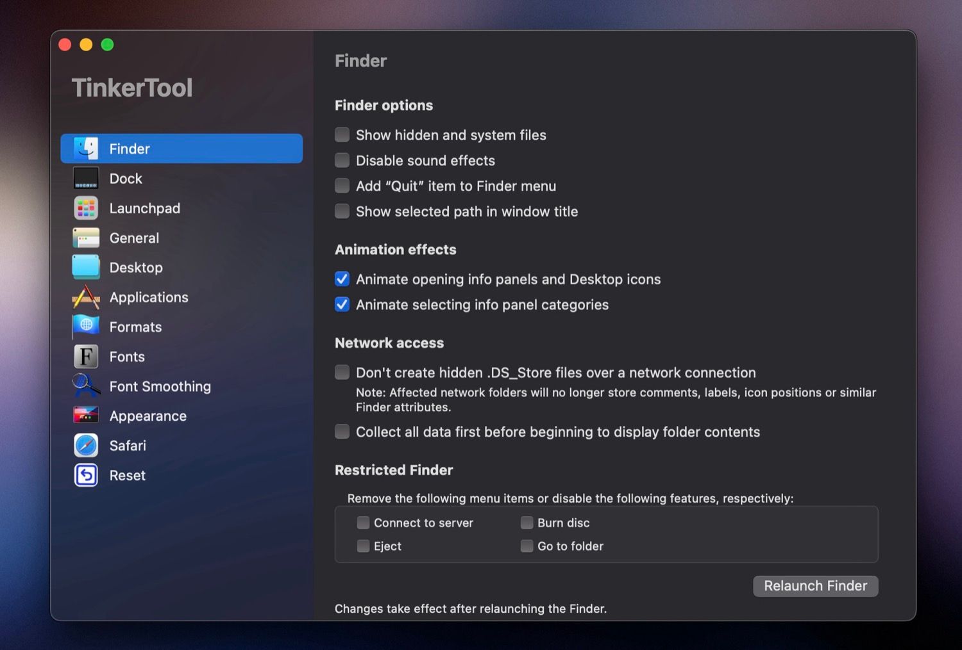Screen dimensions: 962x650
Task: Click the Animation effects heading
Action: (396, 250)
